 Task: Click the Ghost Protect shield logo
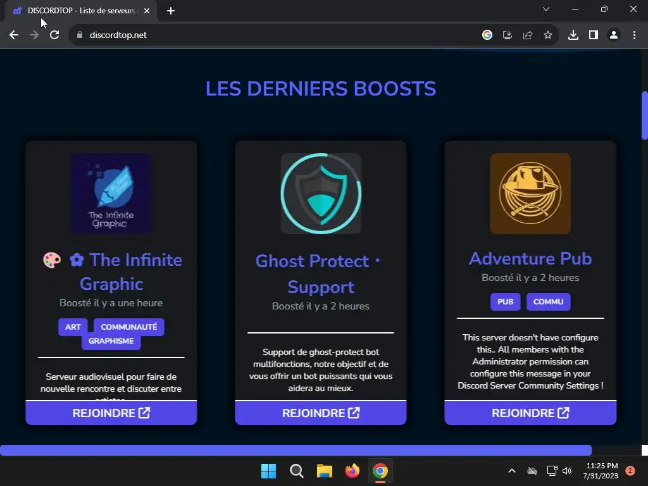click(321, 194)
